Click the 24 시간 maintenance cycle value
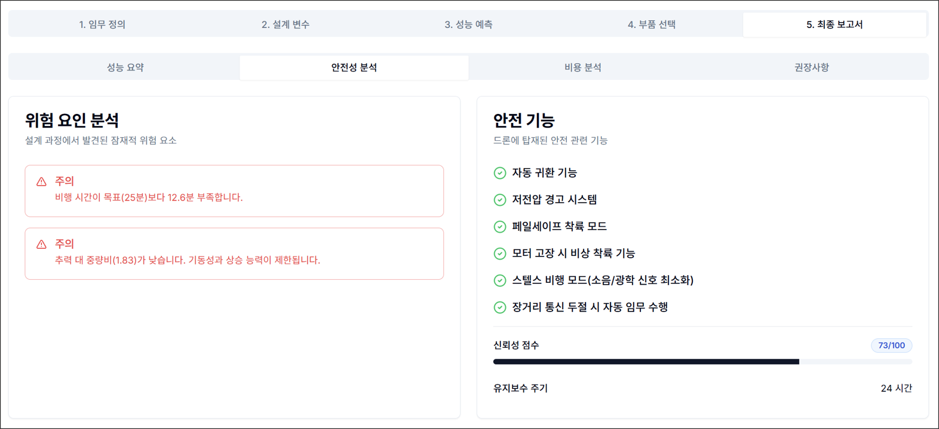 (x=896, y=388)
